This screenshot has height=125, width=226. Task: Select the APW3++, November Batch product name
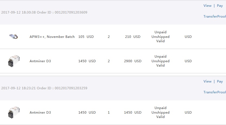(x=52, y=37)
